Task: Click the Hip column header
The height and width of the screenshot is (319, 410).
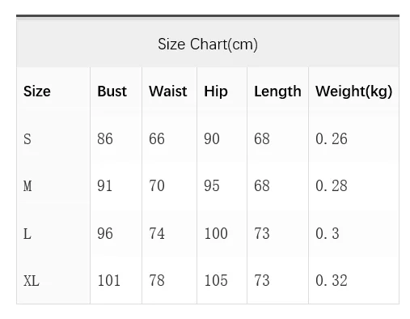Action: click(x=216, y=91)
